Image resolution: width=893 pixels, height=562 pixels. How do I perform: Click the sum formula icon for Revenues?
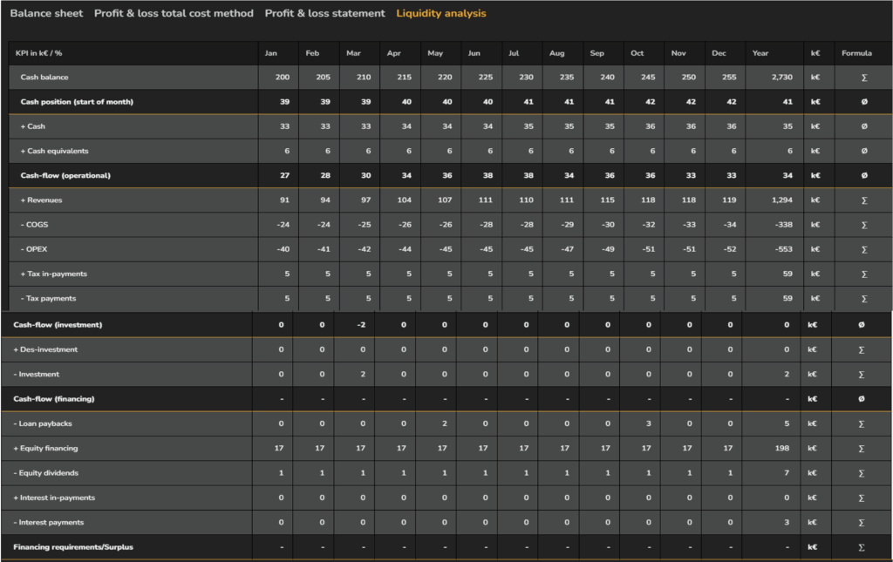pos(863,200)
